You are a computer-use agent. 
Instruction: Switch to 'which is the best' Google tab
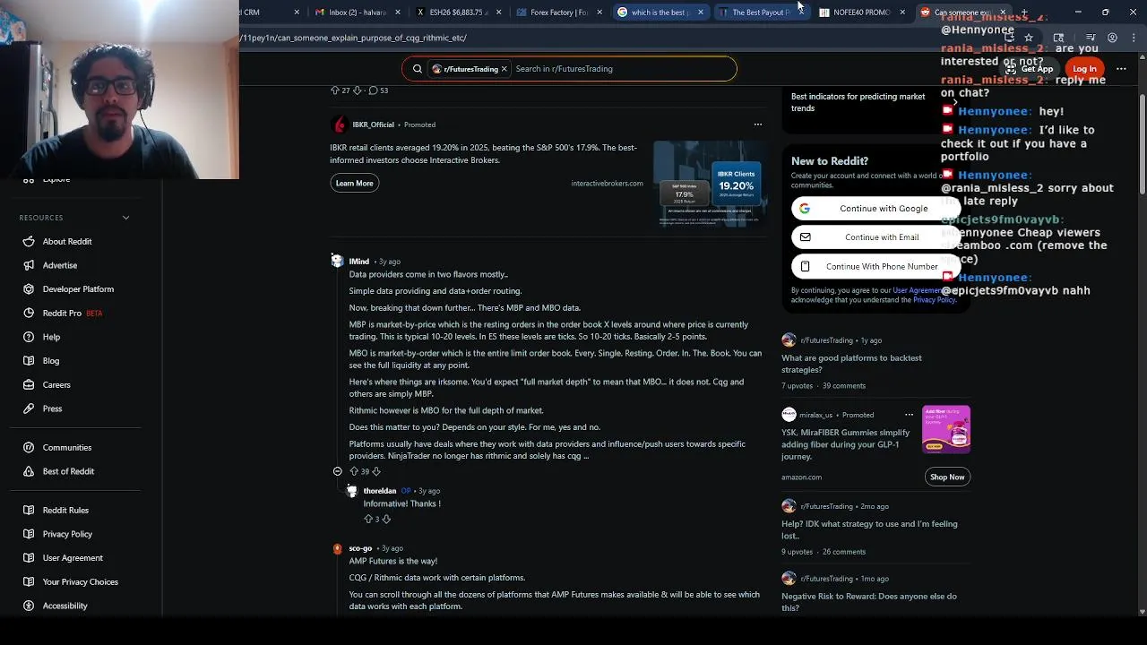(x=660, y=13)
